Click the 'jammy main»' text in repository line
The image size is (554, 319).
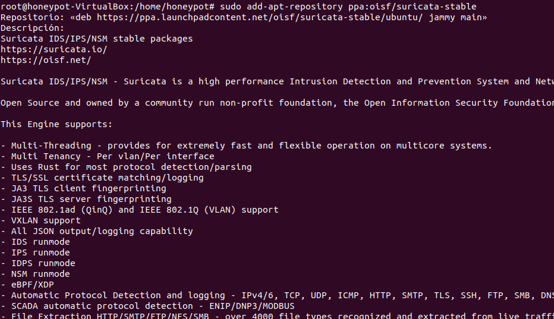click(x=458, y=17)
